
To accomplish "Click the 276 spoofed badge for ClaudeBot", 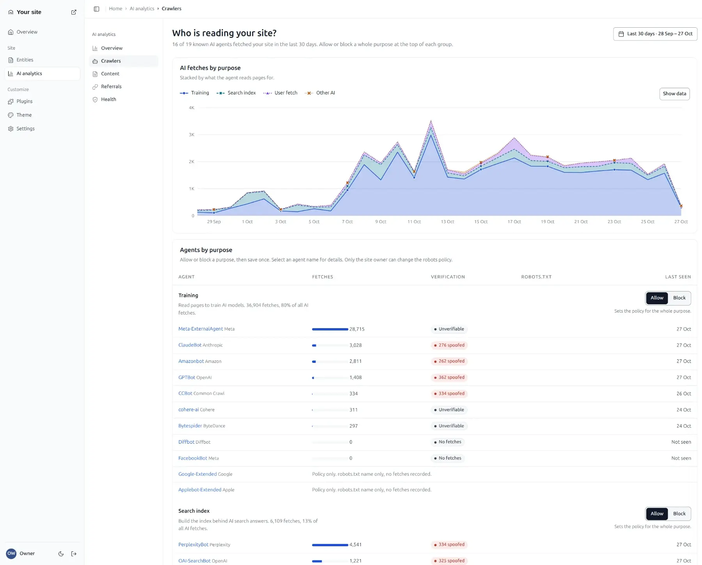I will click(x=449, y=345).
